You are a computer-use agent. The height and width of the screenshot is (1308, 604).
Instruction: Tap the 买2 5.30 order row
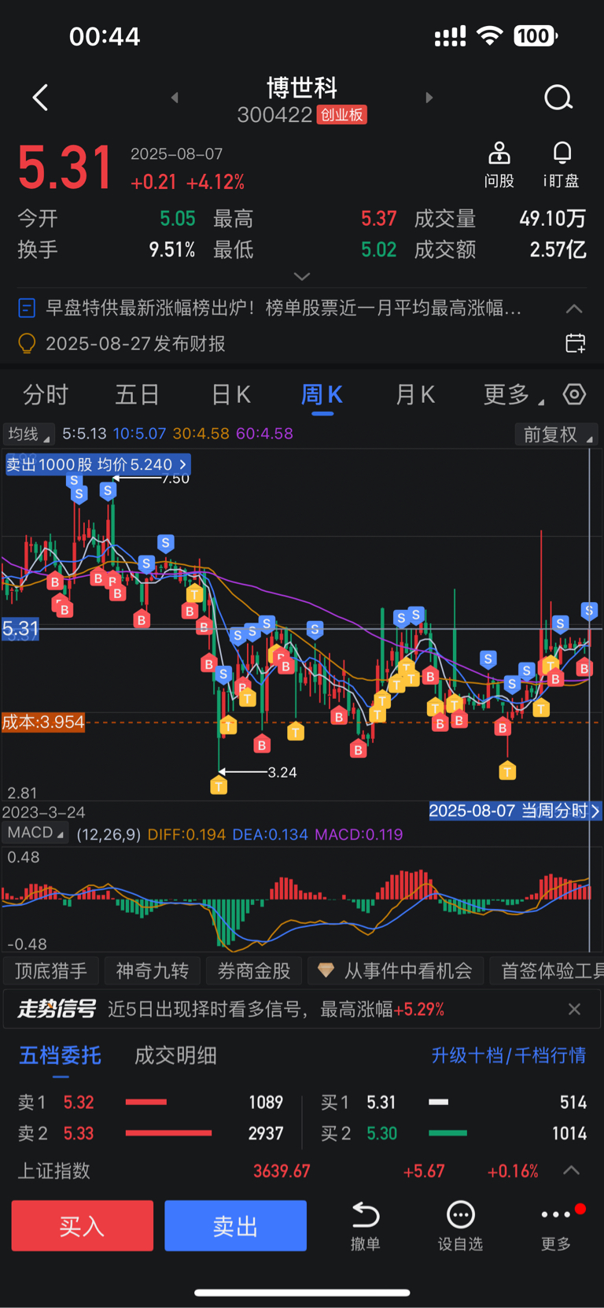click(454, 1133)
